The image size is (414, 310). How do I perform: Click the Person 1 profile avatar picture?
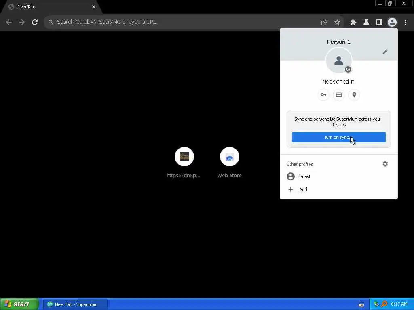[x=338, y=61]
